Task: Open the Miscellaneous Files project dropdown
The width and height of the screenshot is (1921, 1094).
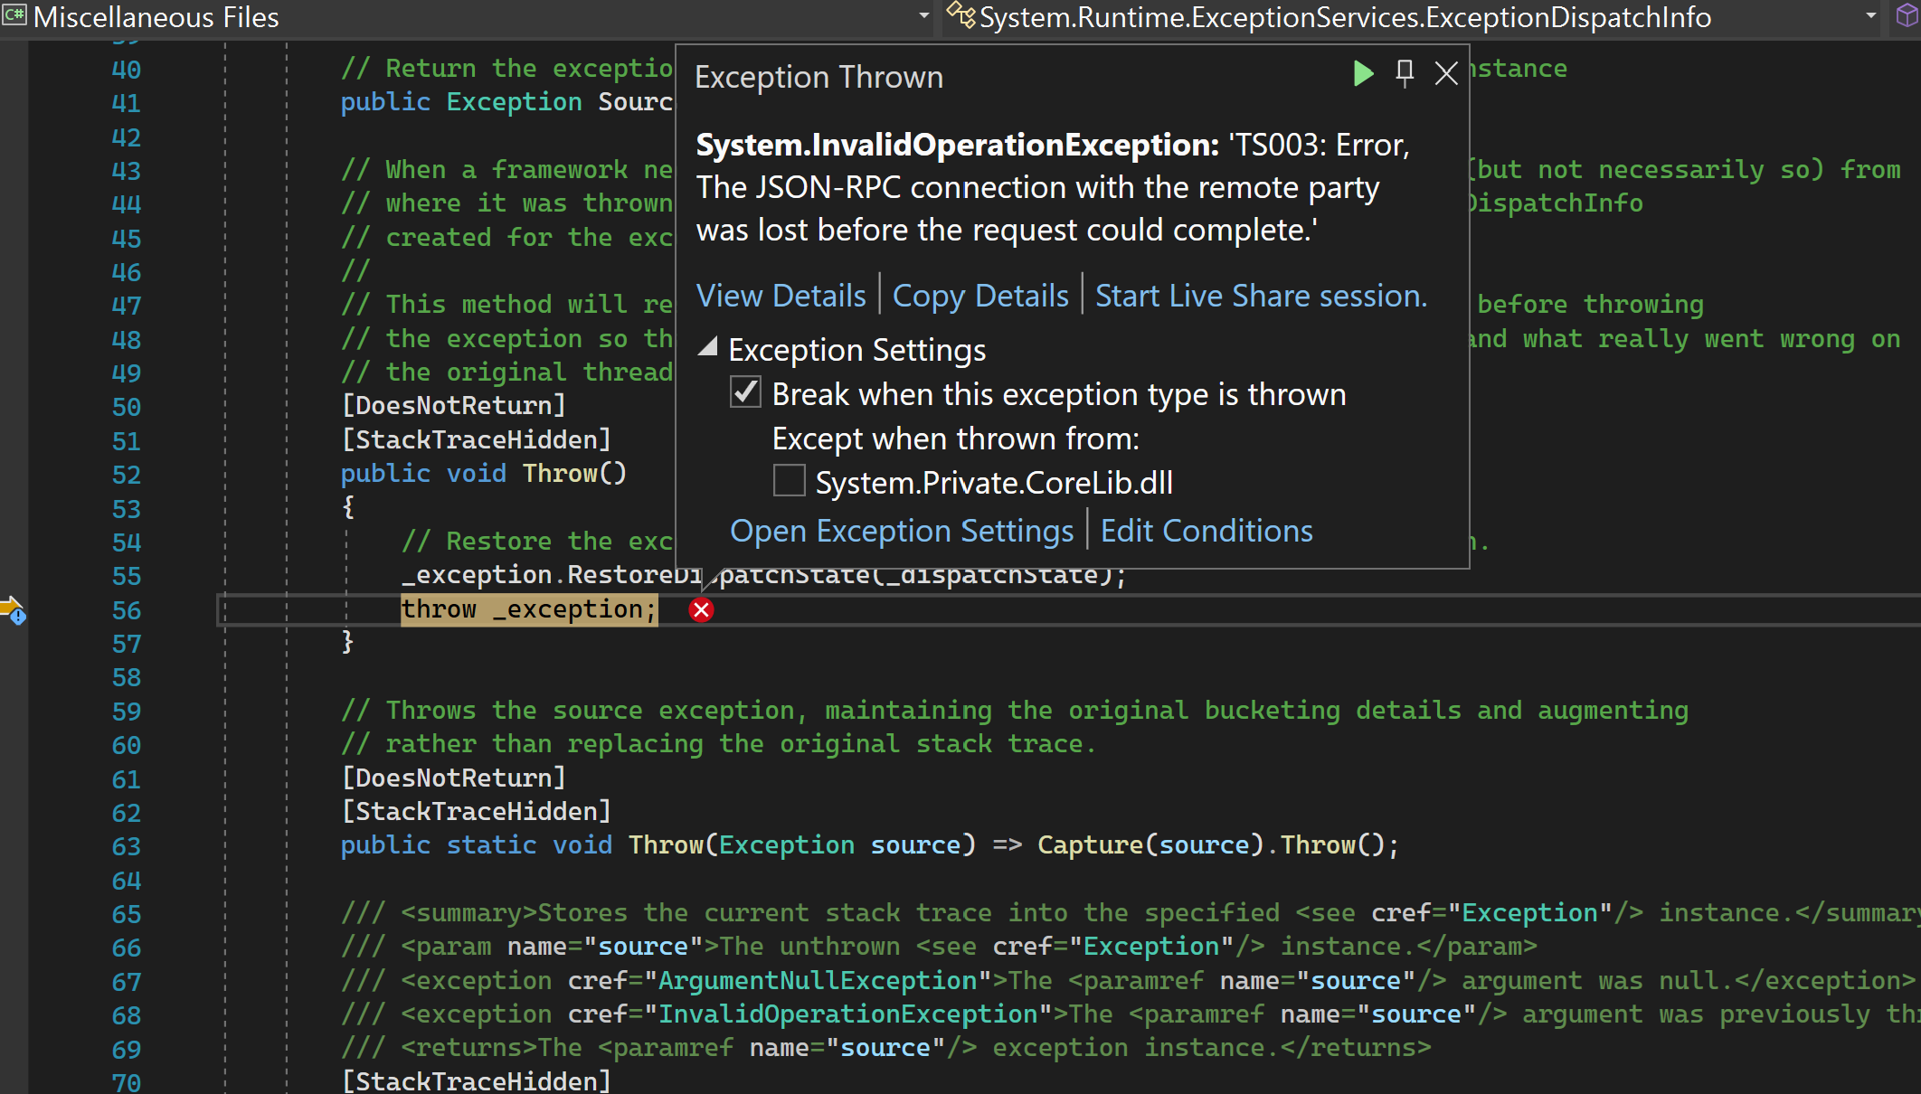Action: [923, 16]
